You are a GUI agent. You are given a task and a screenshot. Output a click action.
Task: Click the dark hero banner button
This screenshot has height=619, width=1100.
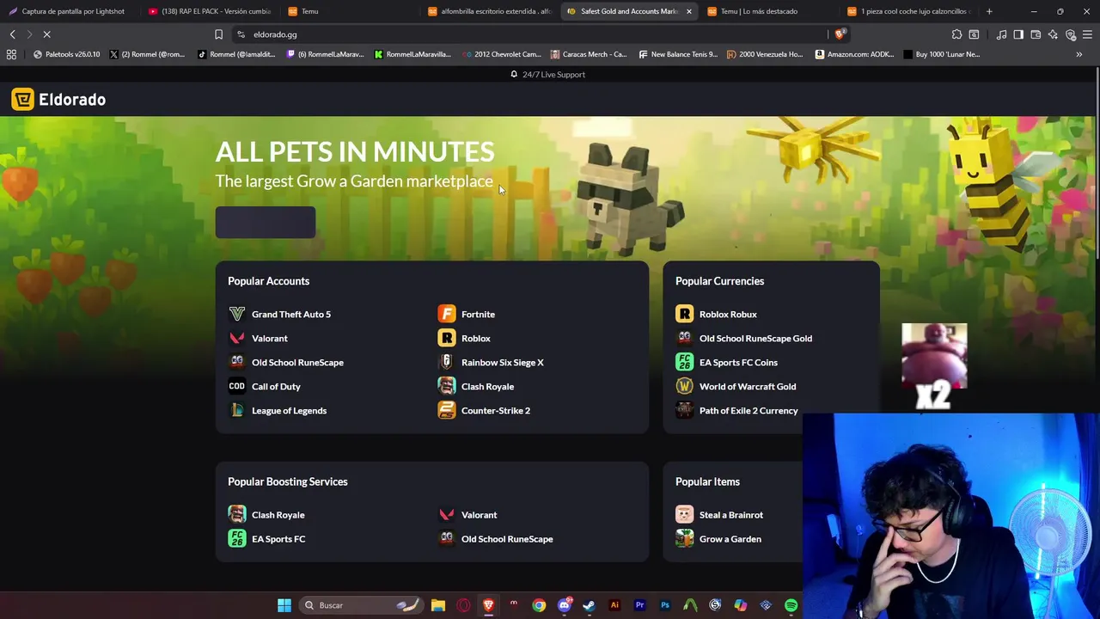click(266, 223)
